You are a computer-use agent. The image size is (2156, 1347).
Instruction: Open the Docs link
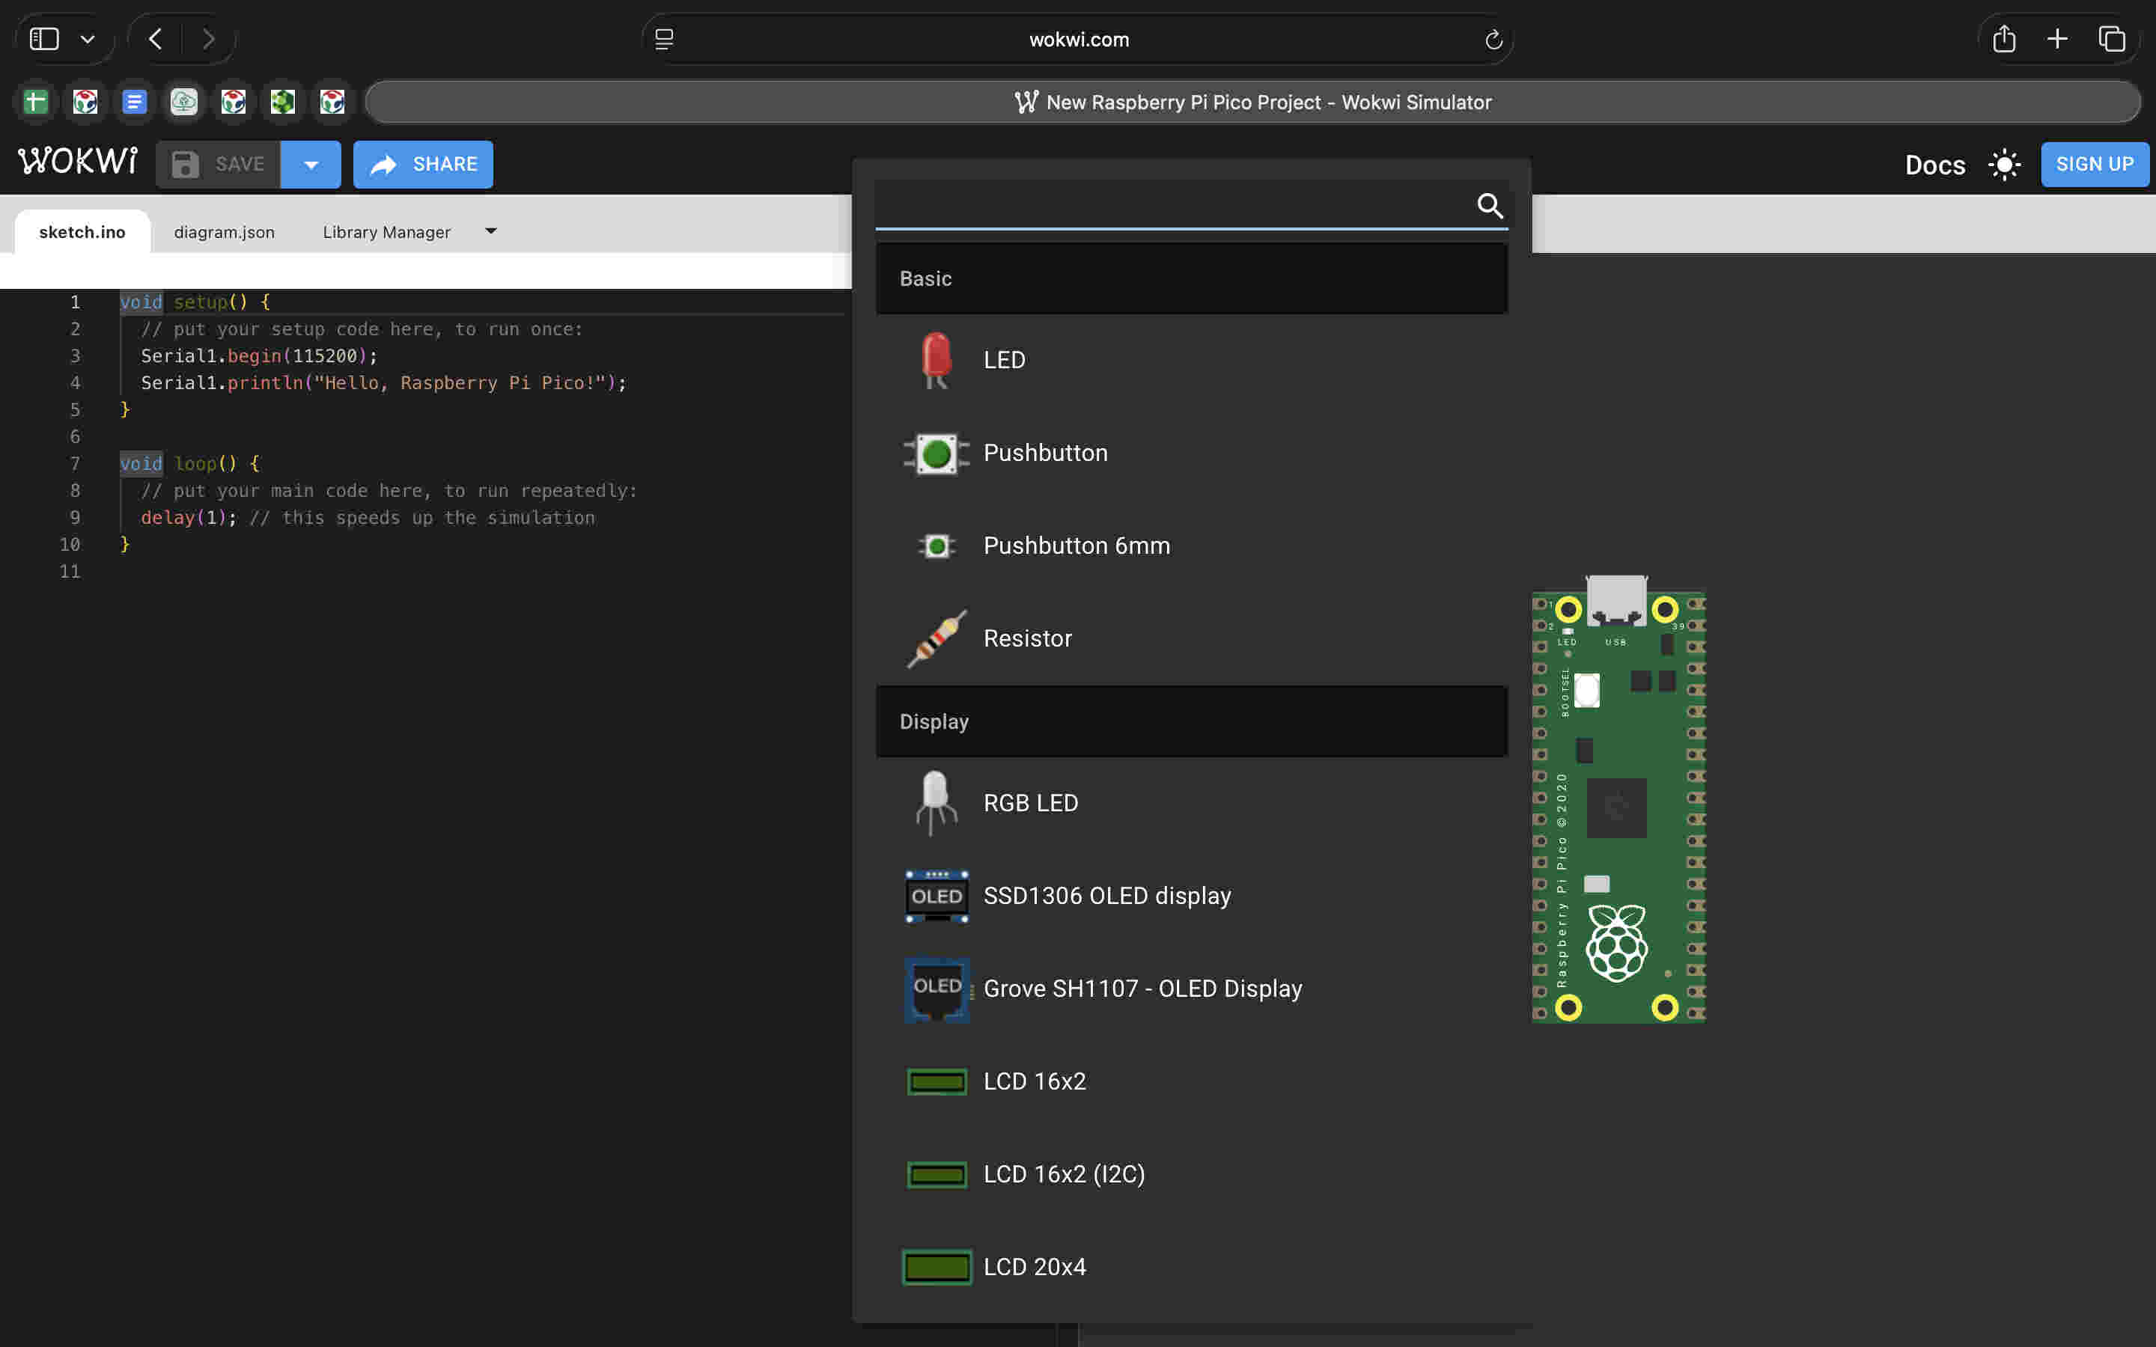(x=1934, y=165)
